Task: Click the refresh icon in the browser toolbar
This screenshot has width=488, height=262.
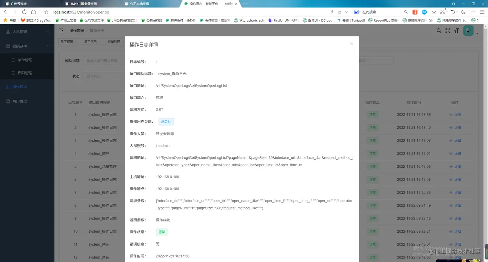Action: (x=24, y=12)
